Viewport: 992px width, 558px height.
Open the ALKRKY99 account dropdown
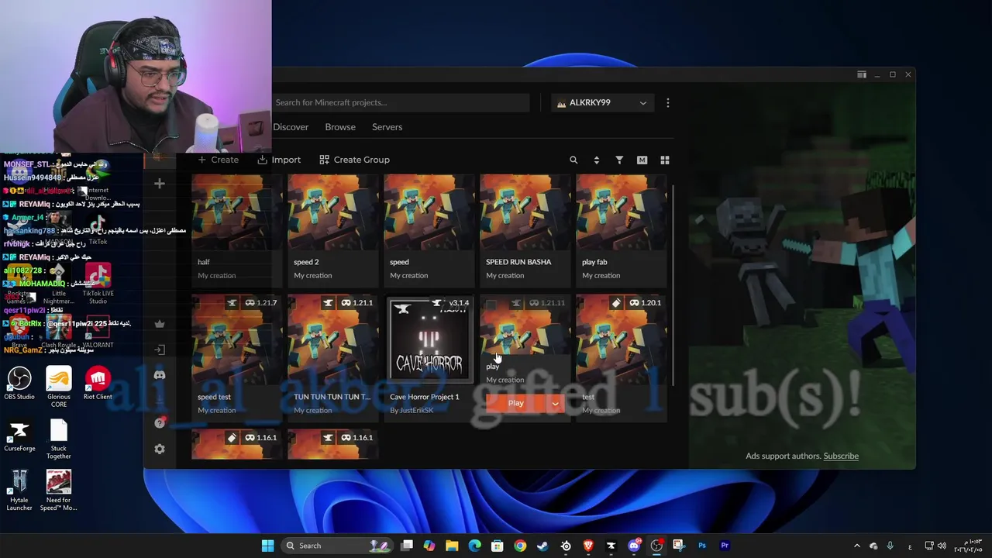[x=602, y=102]
